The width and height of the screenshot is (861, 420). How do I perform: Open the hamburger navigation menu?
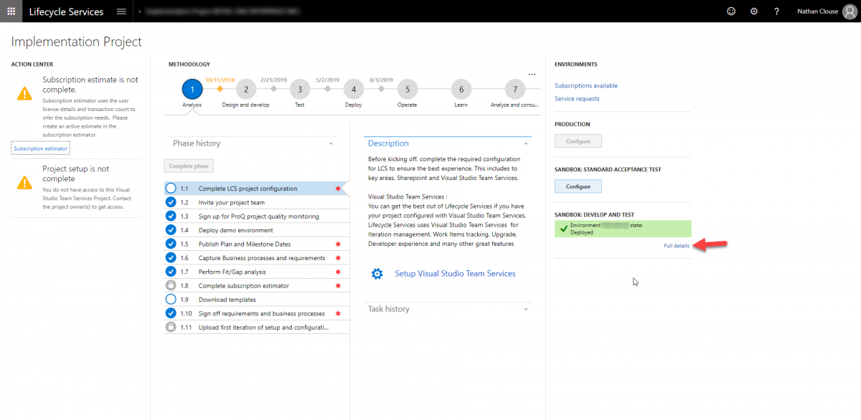[x=121, y=11]
